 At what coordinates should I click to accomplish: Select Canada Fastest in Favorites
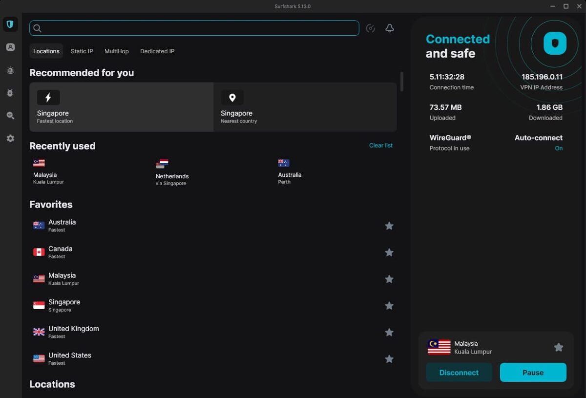[x=213, y=252]
